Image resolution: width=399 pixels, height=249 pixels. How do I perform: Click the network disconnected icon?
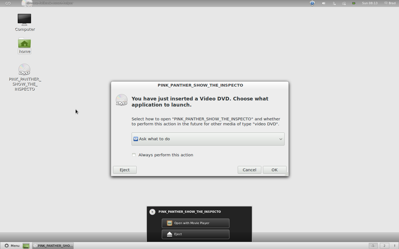point(344,3)
